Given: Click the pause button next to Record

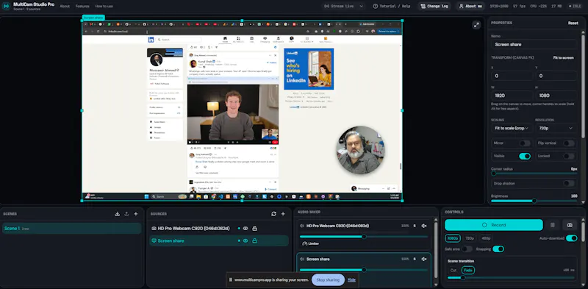Looking at the screenshot, I should (553, 225).
